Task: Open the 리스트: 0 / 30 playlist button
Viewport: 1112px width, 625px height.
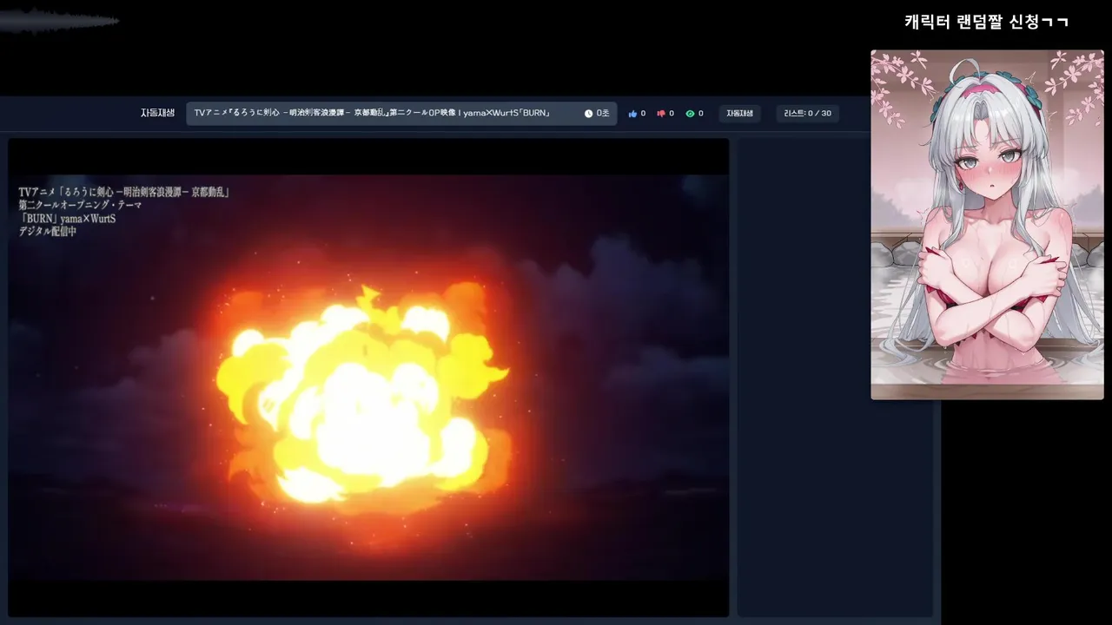Action: point(807,113)
